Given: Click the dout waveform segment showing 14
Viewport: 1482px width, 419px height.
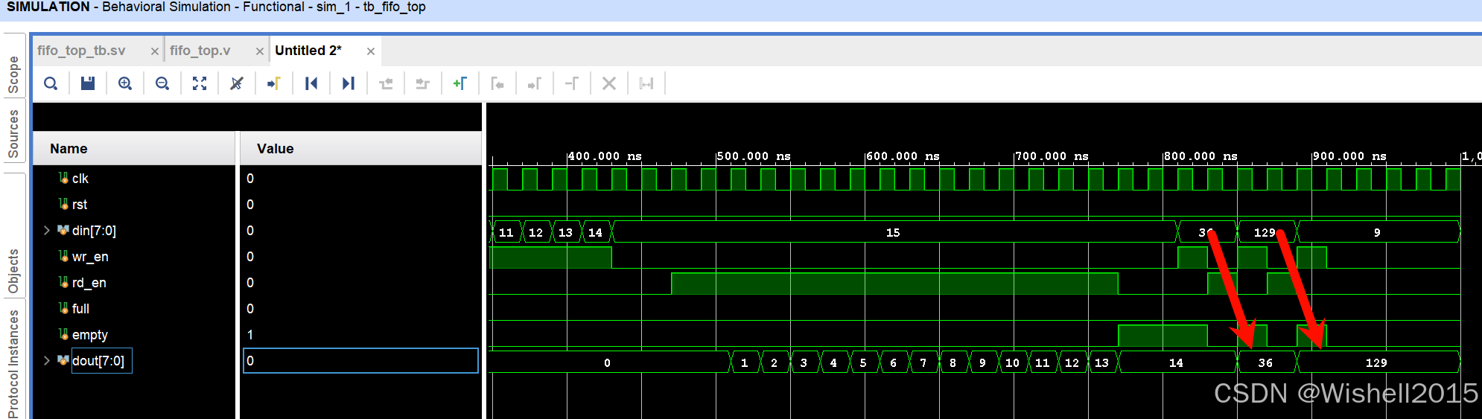Looking at the screenshot, I should point(1177,362).
